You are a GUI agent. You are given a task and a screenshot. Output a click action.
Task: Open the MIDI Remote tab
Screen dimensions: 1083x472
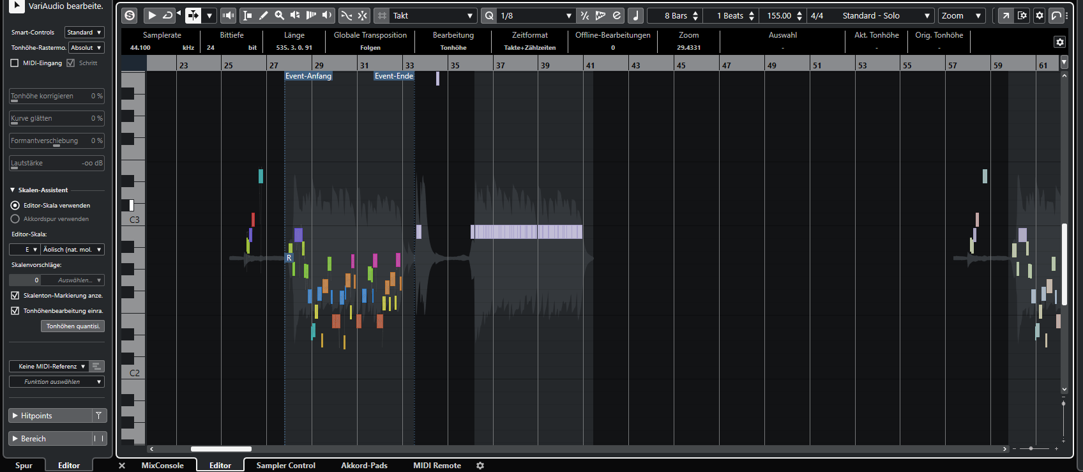point(437,465)
